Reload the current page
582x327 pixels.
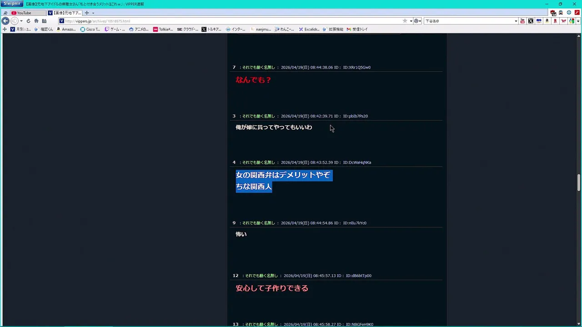(28, 21)
